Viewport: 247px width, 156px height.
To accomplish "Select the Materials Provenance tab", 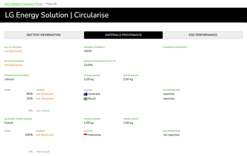I will point(123,35).
